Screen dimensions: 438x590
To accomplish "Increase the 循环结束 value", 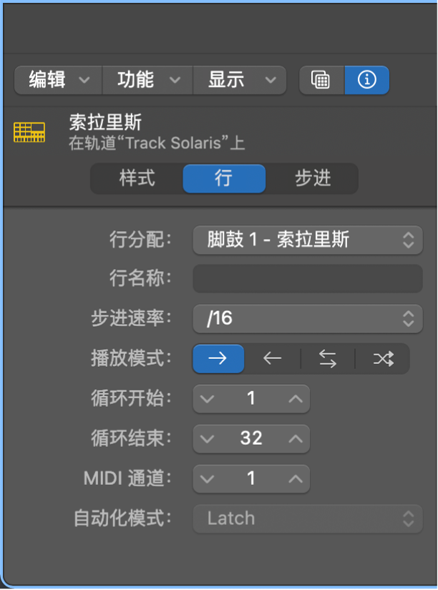I will coord(296,438).
